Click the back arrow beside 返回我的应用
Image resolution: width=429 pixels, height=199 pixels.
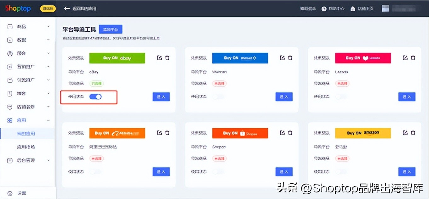coord(67,9)
